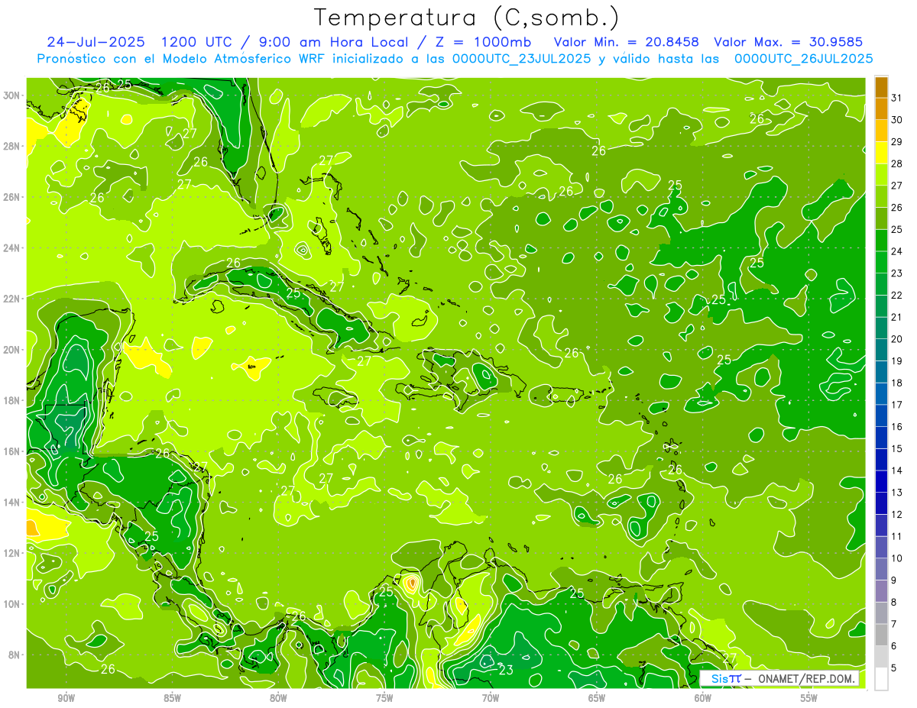Screen dimensions: 917x708
Task: Click the '0000UTC_26JUL2025' valid-until time
Action: tap(804, 58)
